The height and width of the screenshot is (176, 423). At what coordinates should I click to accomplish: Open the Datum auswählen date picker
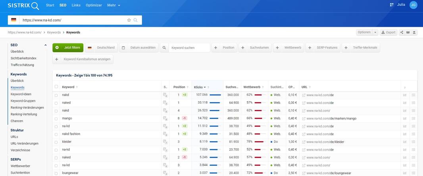coord(138,47)
